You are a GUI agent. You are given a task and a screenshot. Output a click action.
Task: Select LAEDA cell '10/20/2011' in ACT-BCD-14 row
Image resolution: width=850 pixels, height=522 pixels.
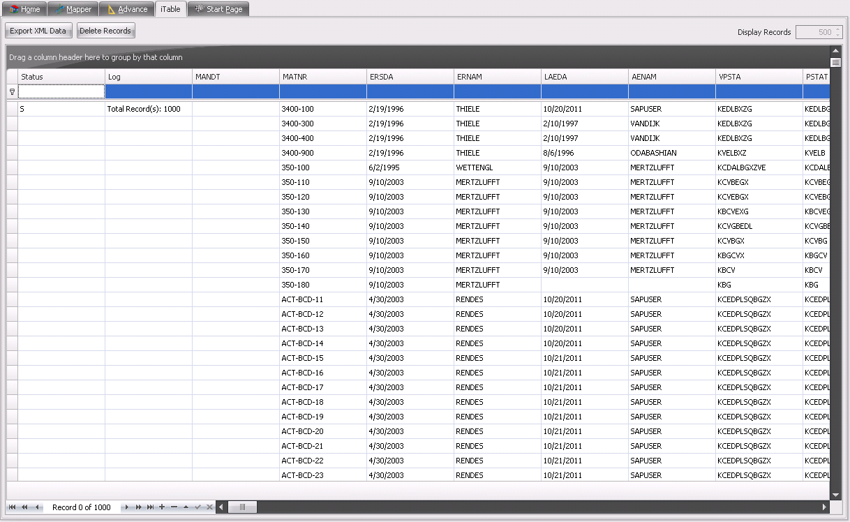pyautogui.click(x=585, y=343)
